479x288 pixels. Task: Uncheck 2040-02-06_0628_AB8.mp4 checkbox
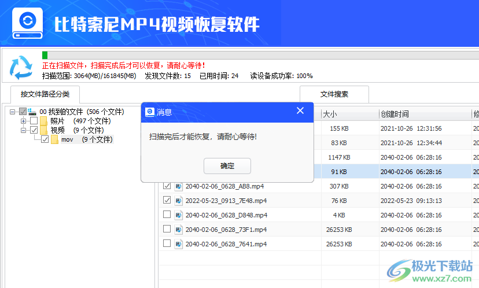coord(167,186)
